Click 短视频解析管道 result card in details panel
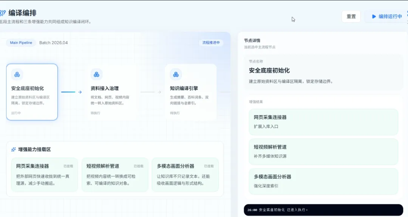The width and height of the screenshot is (408, 217). pyautogui.click(x=323, y=151)
